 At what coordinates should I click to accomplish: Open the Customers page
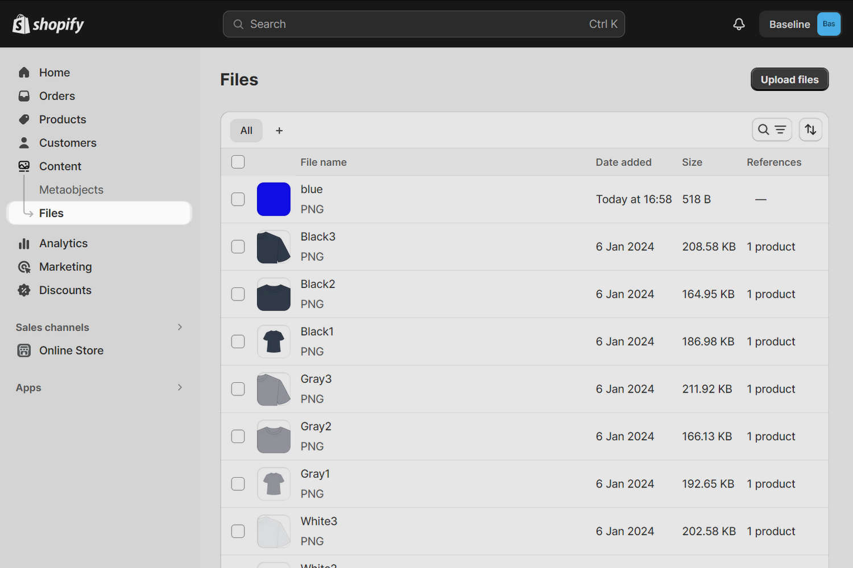click(x=67, y=143)
